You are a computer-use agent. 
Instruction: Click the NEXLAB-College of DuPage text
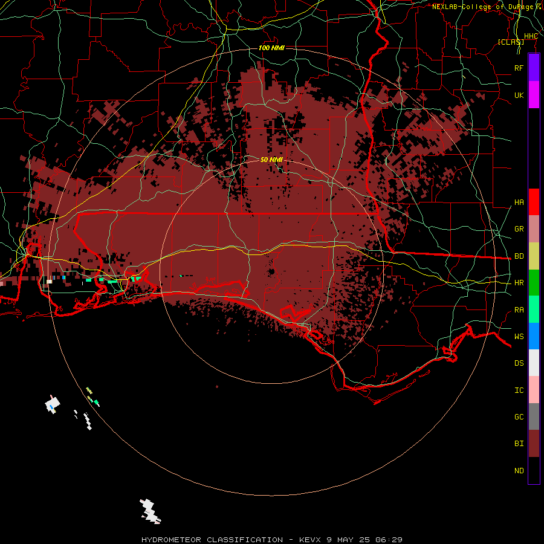(482, 7)
